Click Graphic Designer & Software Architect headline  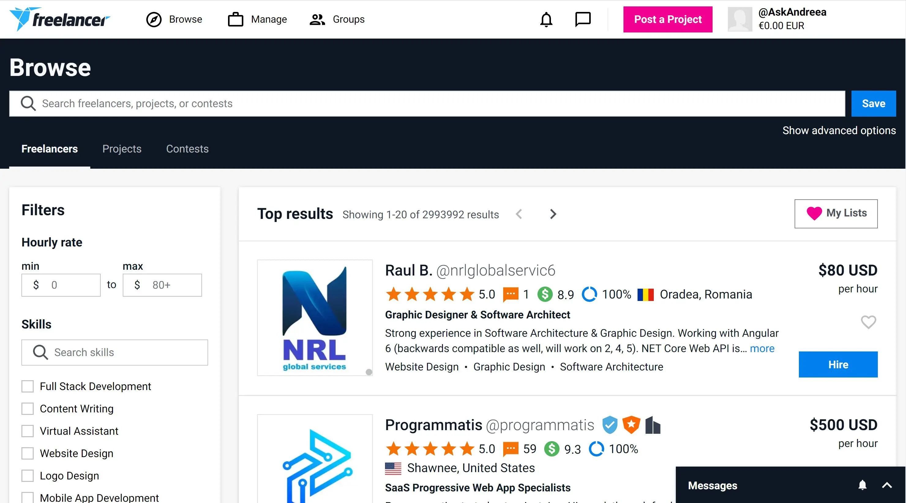[477, 314]
